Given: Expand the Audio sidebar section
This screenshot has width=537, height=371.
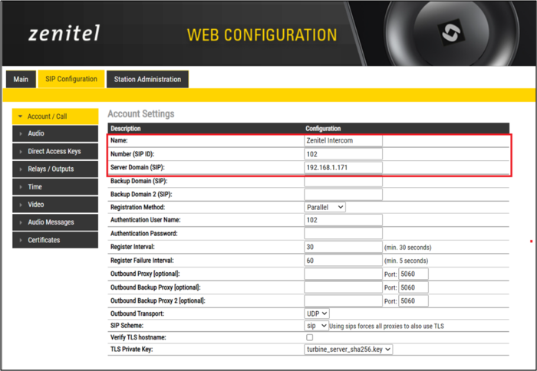Looking at the screenshot, I should click(55, 133).
